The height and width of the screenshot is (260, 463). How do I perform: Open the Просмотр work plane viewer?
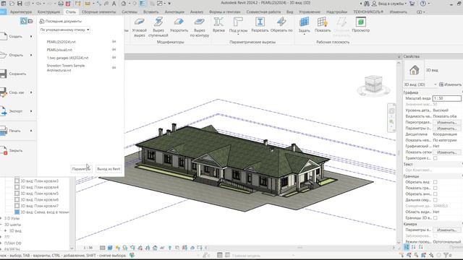click(360, 25)
